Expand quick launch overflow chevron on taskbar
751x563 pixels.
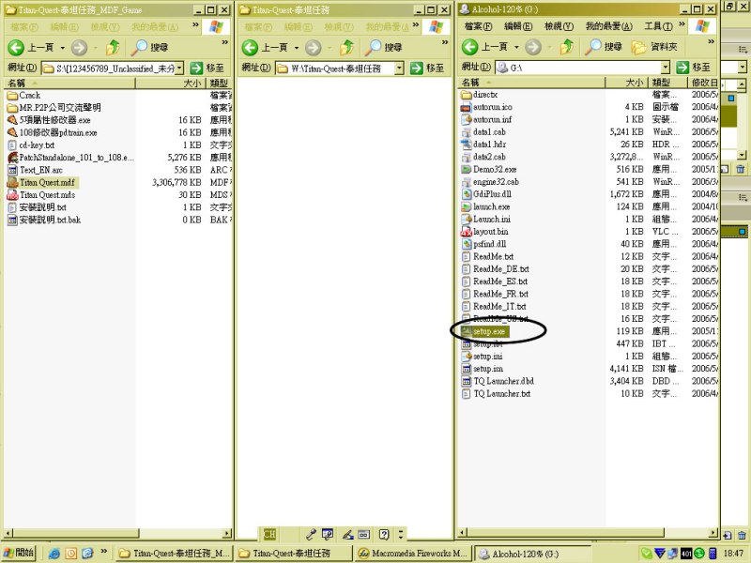[x=104, y=552]
